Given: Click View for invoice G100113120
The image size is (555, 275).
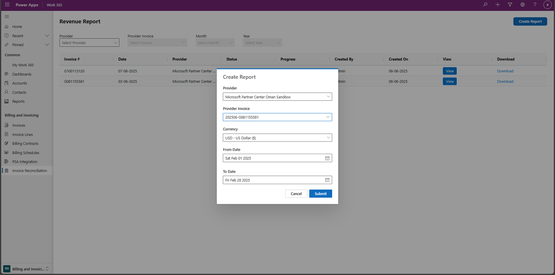Looking at the screenshot, I should (450, 71).
